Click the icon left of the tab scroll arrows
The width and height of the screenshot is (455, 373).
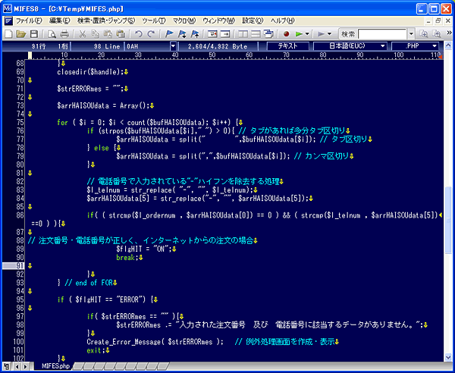7,366
